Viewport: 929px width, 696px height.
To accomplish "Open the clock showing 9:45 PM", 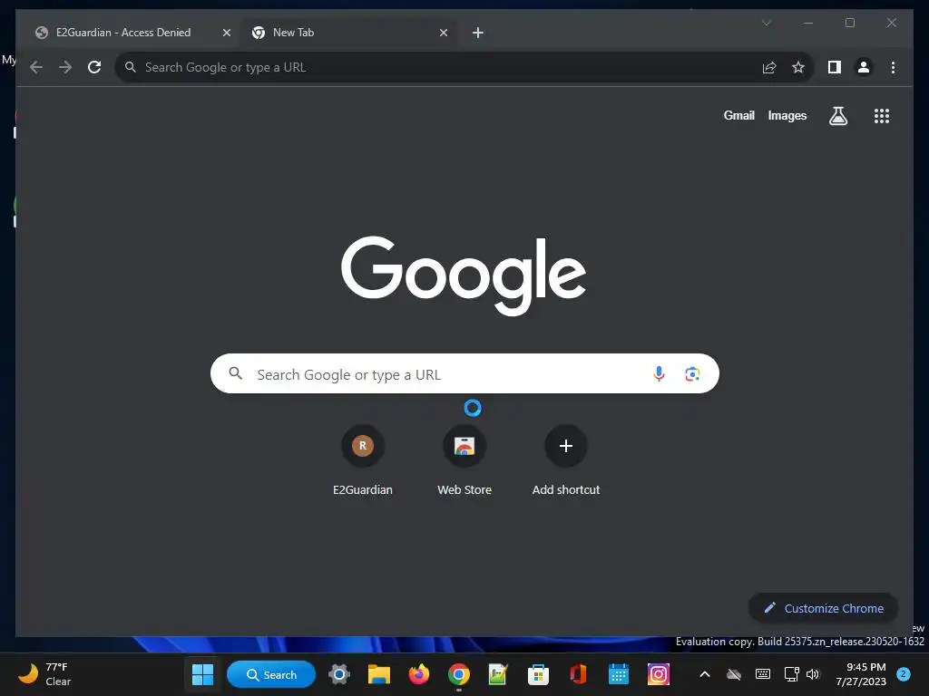I will (861, 674).
